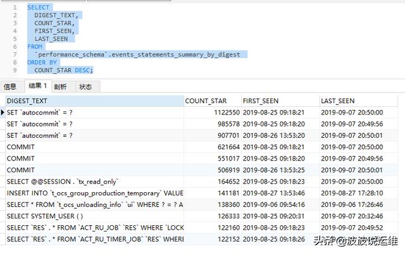Click COUNT_STAR DESC line in the editor
The width and height of the screenshot is (405, 253).
point(63,70)
